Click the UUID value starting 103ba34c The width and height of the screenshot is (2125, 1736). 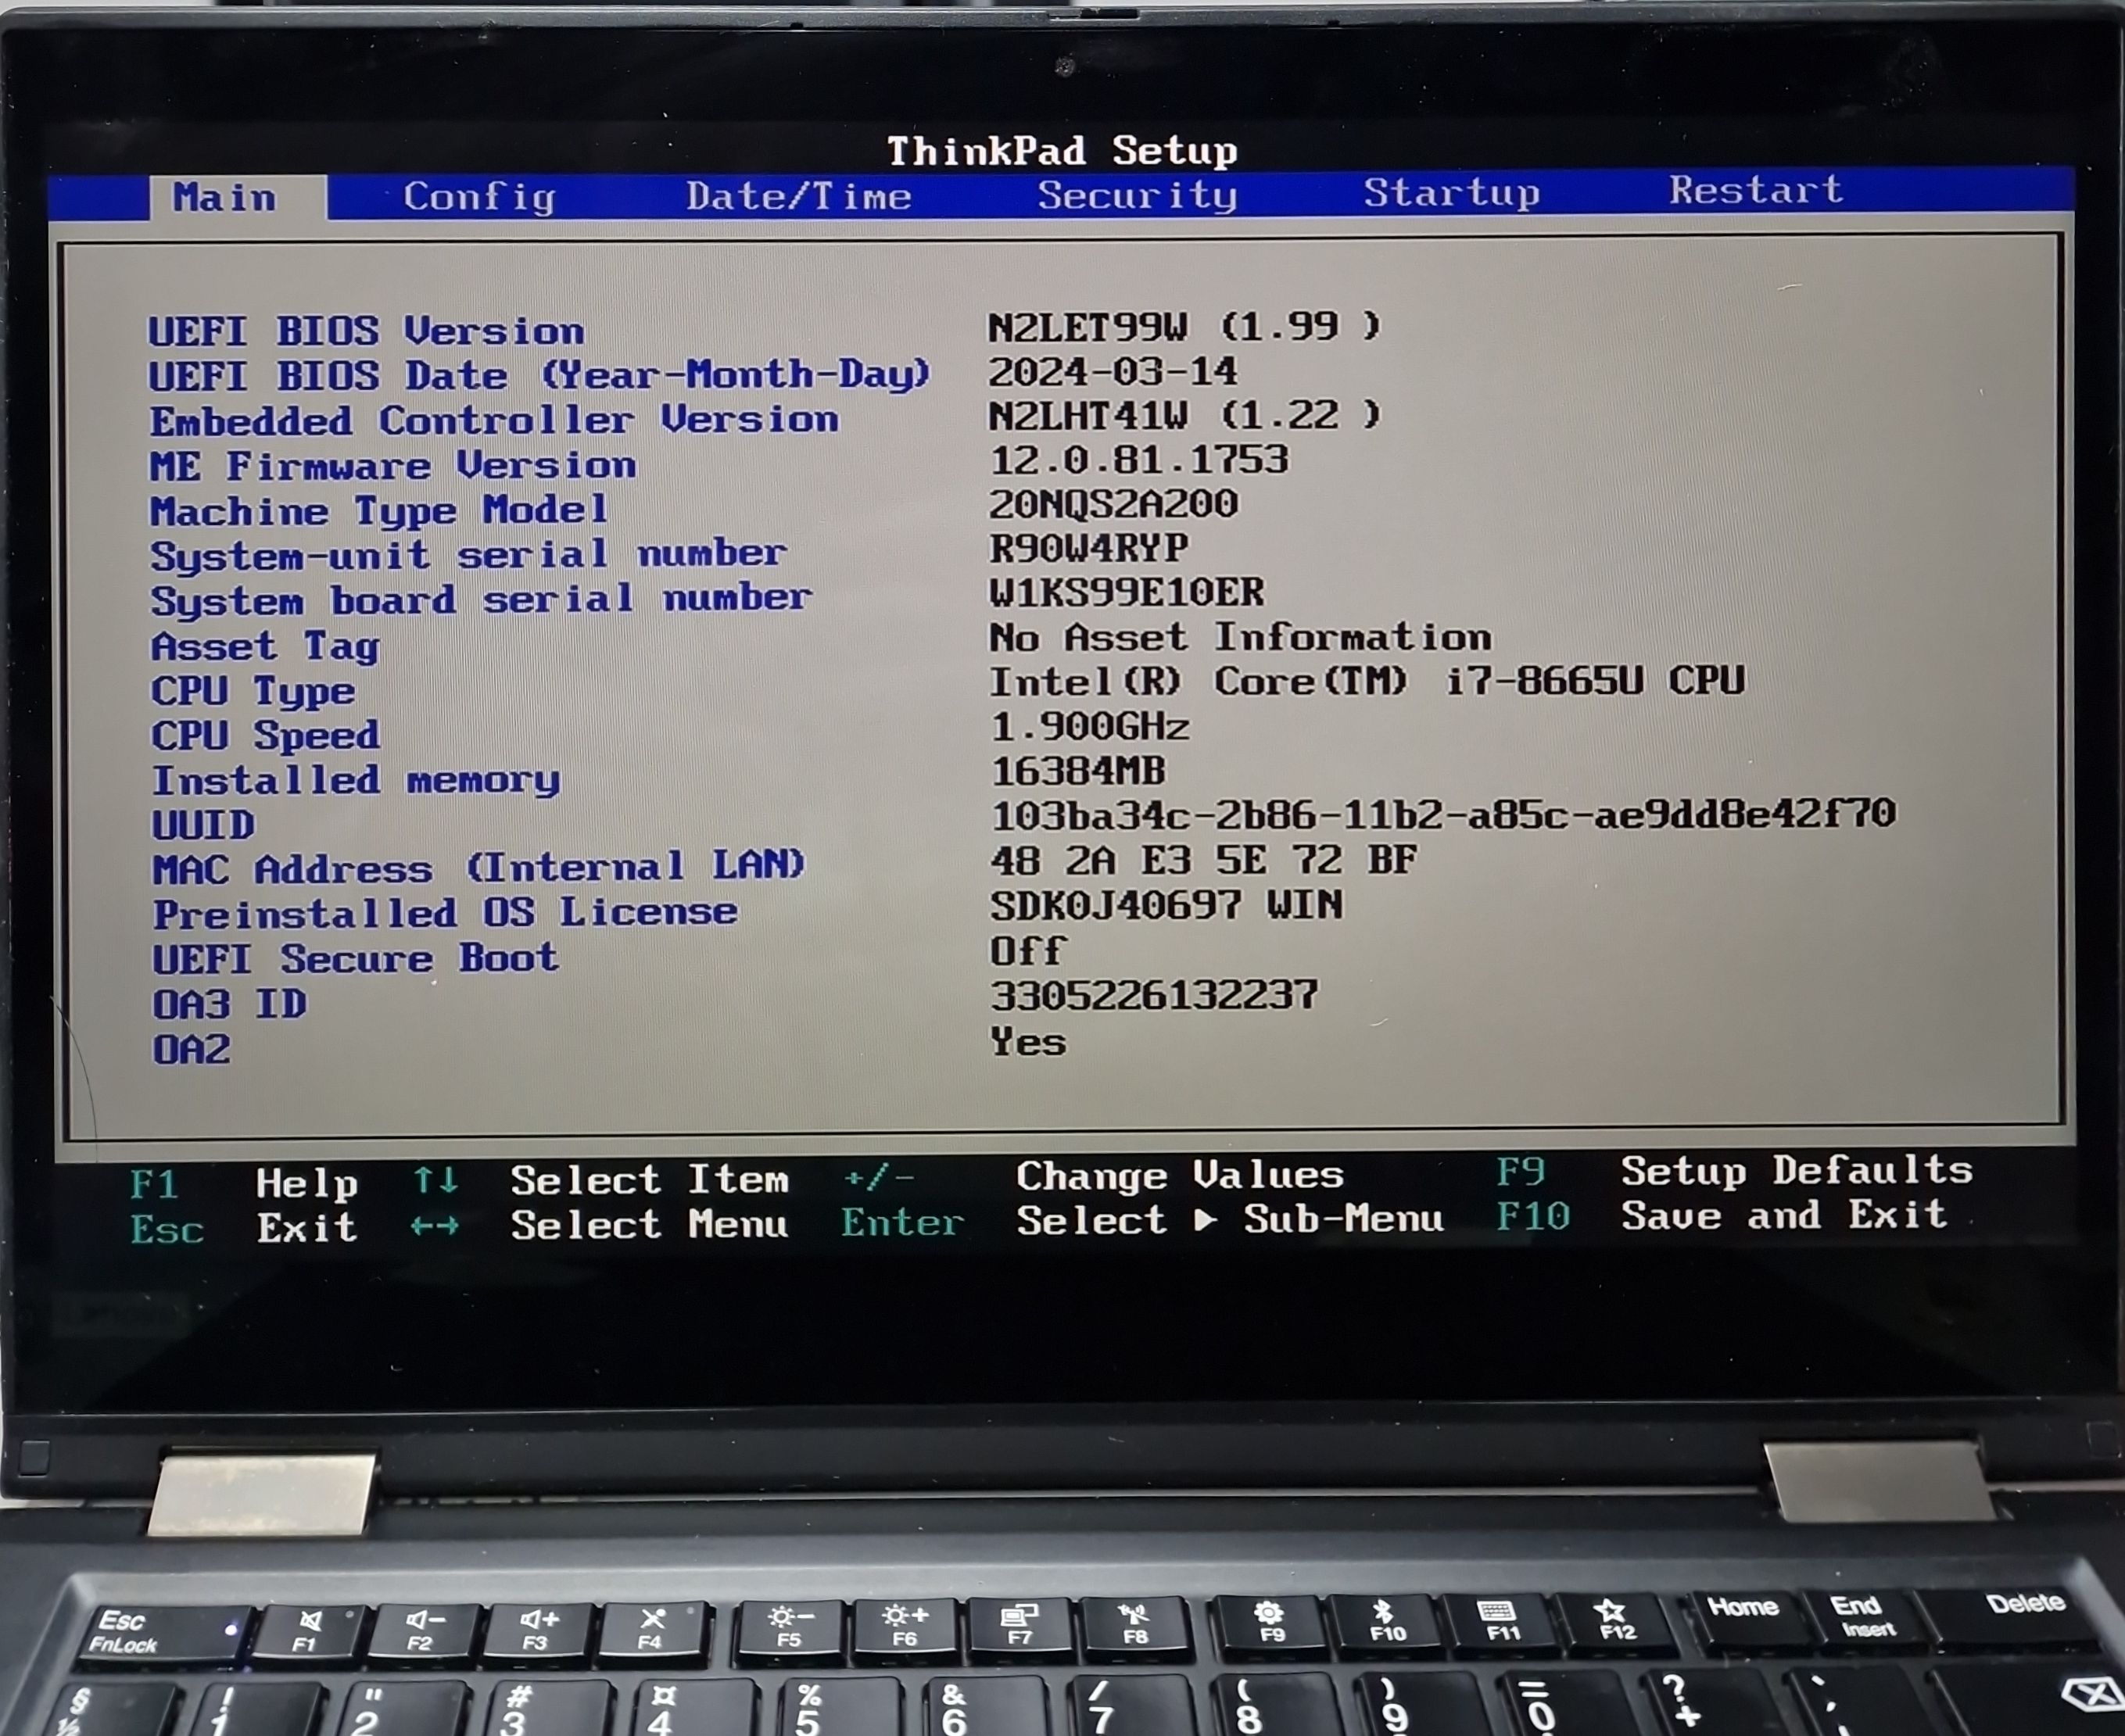[1443, 814]
